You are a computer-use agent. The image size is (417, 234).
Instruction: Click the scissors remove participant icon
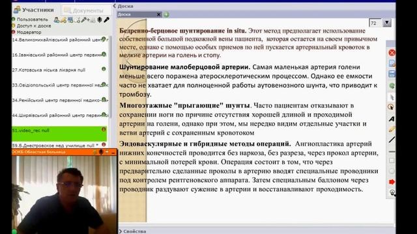tap(78, 19)
